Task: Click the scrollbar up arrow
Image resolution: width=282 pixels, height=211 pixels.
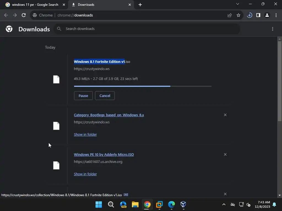Action: click(280, 39)
